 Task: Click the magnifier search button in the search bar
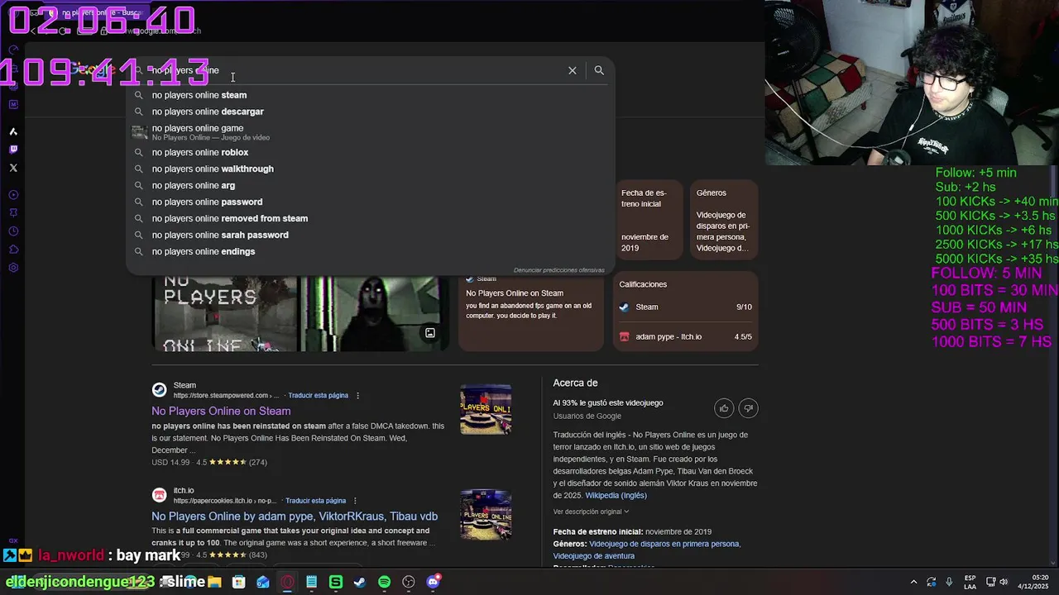[x=599, y=70]
